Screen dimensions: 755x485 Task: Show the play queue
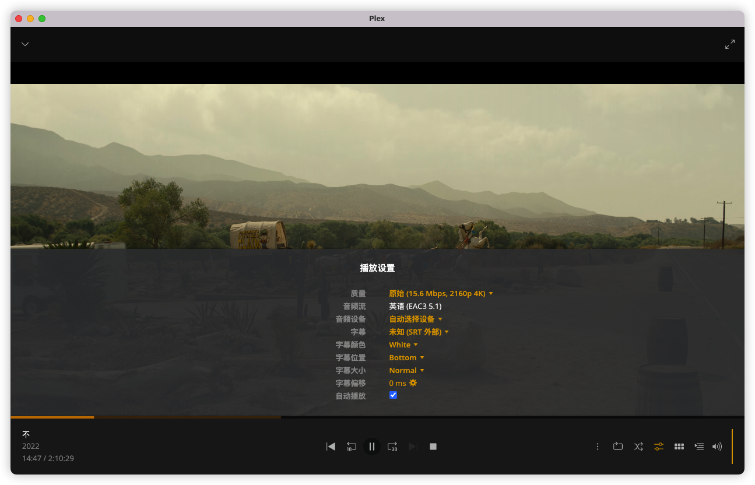tap(699, 447)
